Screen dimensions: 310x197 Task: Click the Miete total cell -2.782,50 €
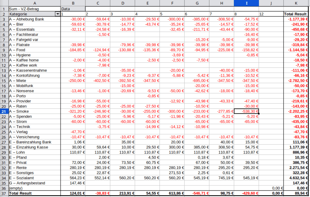pos(296,81)
